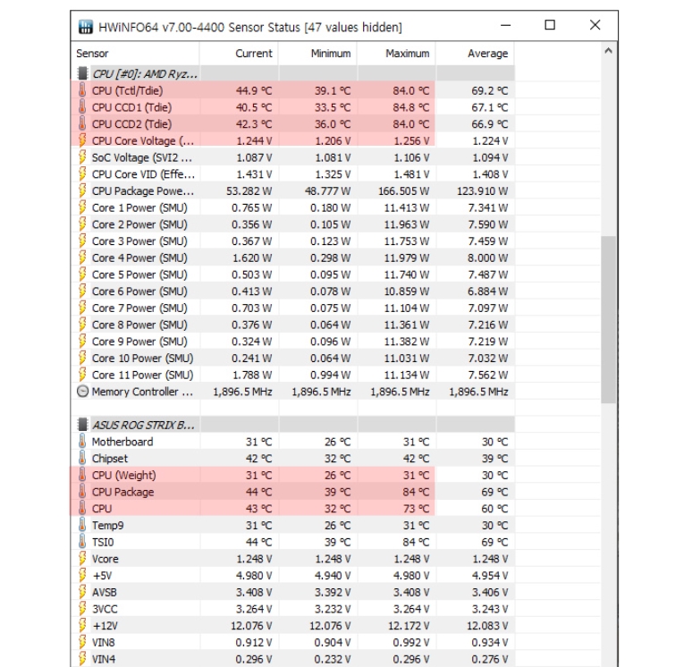The height and width of the screenshot is (667, 684).
Task: Click the lightning icon next to Core 4 Power
Action: pos(82,258)
